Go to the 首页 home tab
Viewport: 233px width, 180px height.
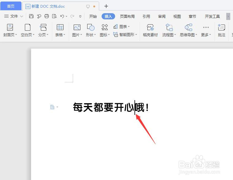(x=11, y=6)
